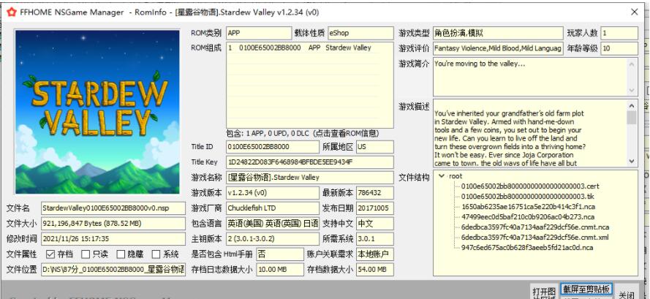Select the root tree node
The image size is (650, 299).
456,176
